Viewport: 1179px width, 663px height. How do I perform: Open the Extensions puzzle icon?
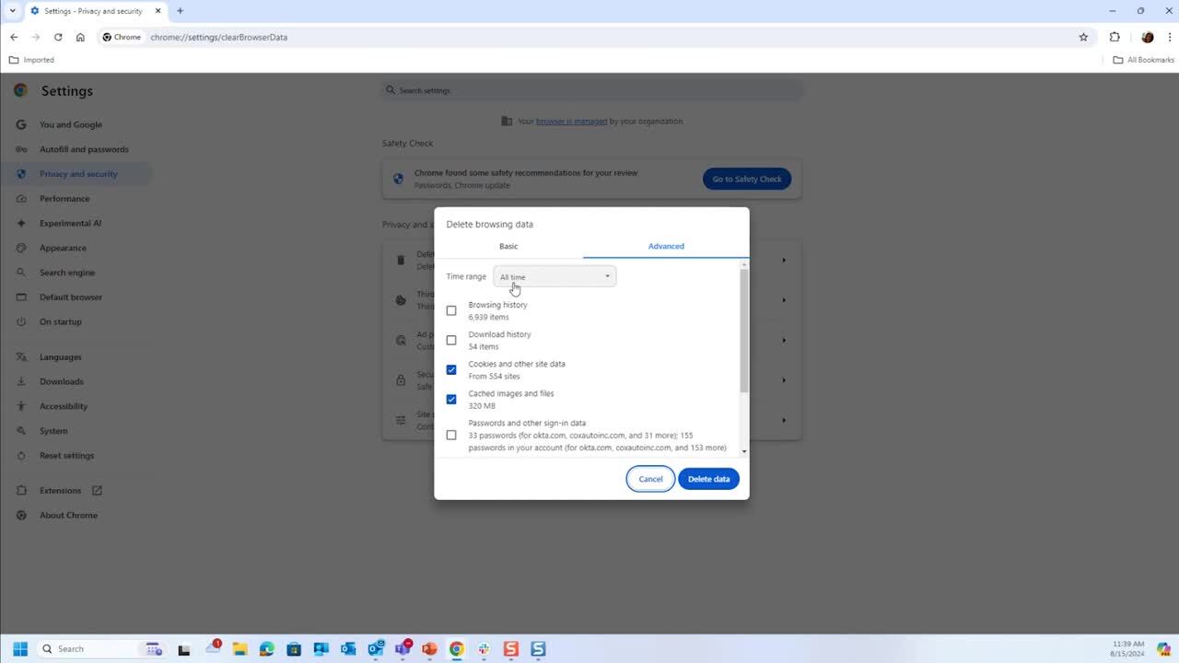pyautogui.click(x=1115, y=37)
